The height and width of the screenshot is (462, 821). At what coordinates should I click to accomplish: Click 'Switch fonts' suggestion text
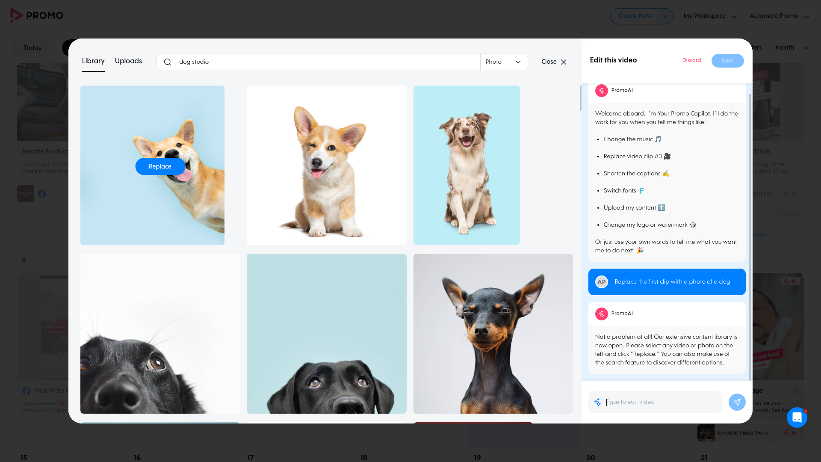624,191
